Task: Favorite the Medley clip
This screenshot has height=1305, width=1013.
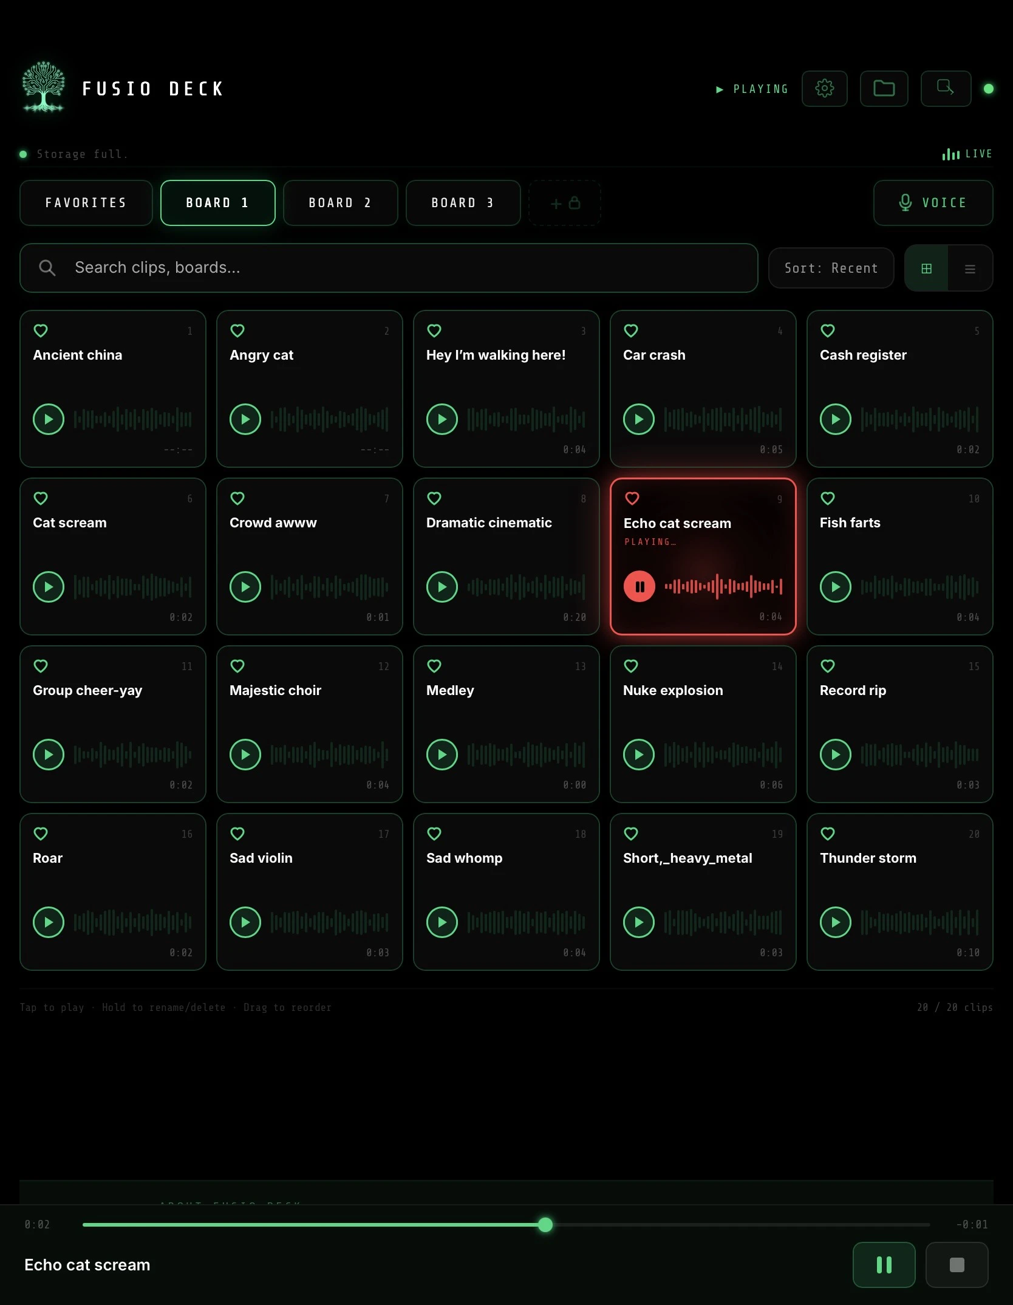Action: coord(434,666)
